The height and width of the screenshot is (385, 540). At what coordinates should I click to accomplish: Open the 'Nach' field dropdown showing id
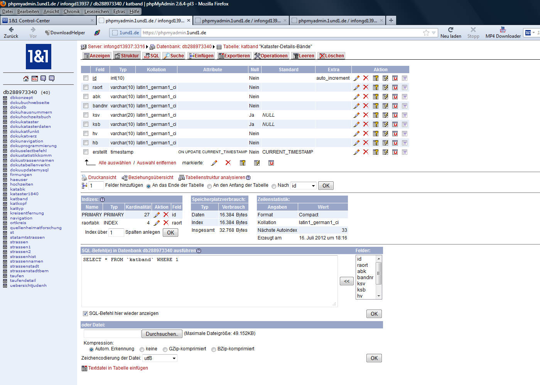tap(304, 186)
